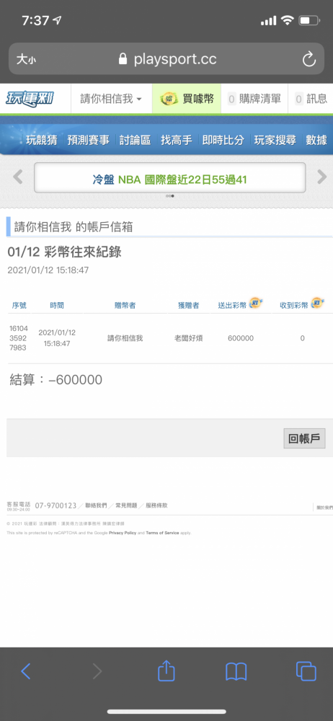Open Safari bookmarks book icon
This screenshot has height=721, width=333.
[x=236, y=672]
